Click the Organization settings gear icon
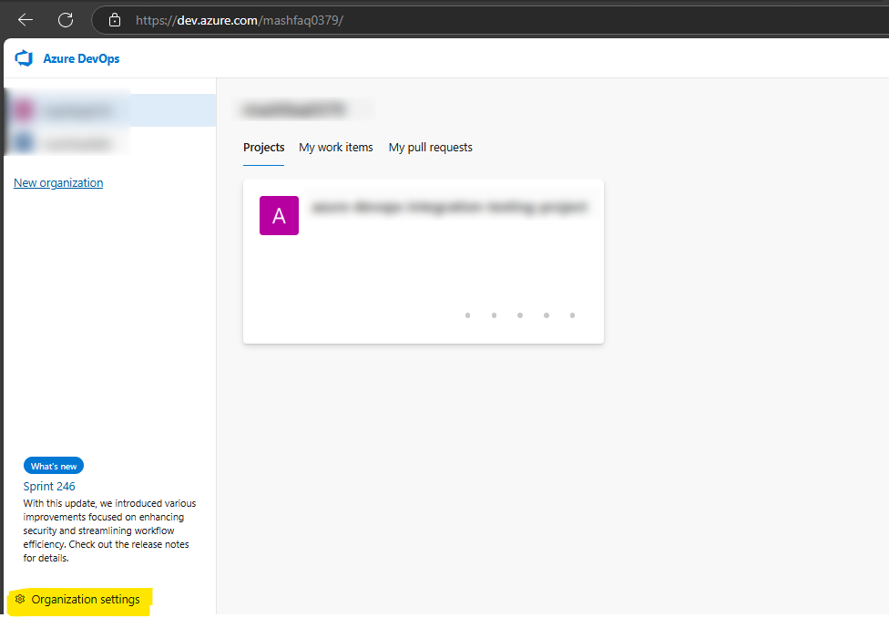Viewport: 889px width, 618px height. tap(20, 600)
